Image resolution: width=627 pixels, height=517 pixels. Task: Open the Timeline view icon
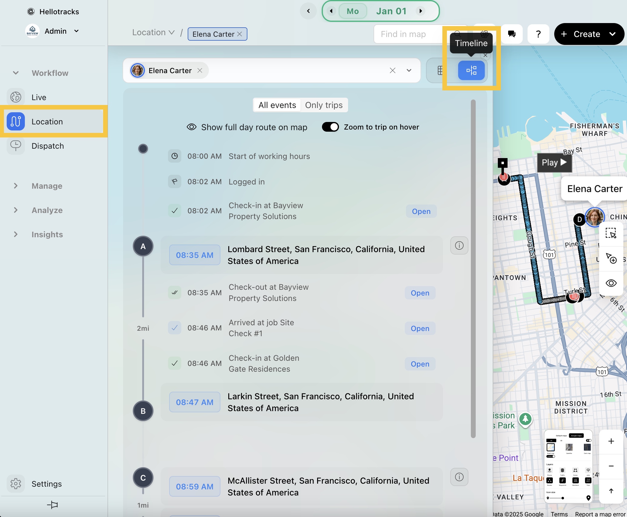coord(471,71)
